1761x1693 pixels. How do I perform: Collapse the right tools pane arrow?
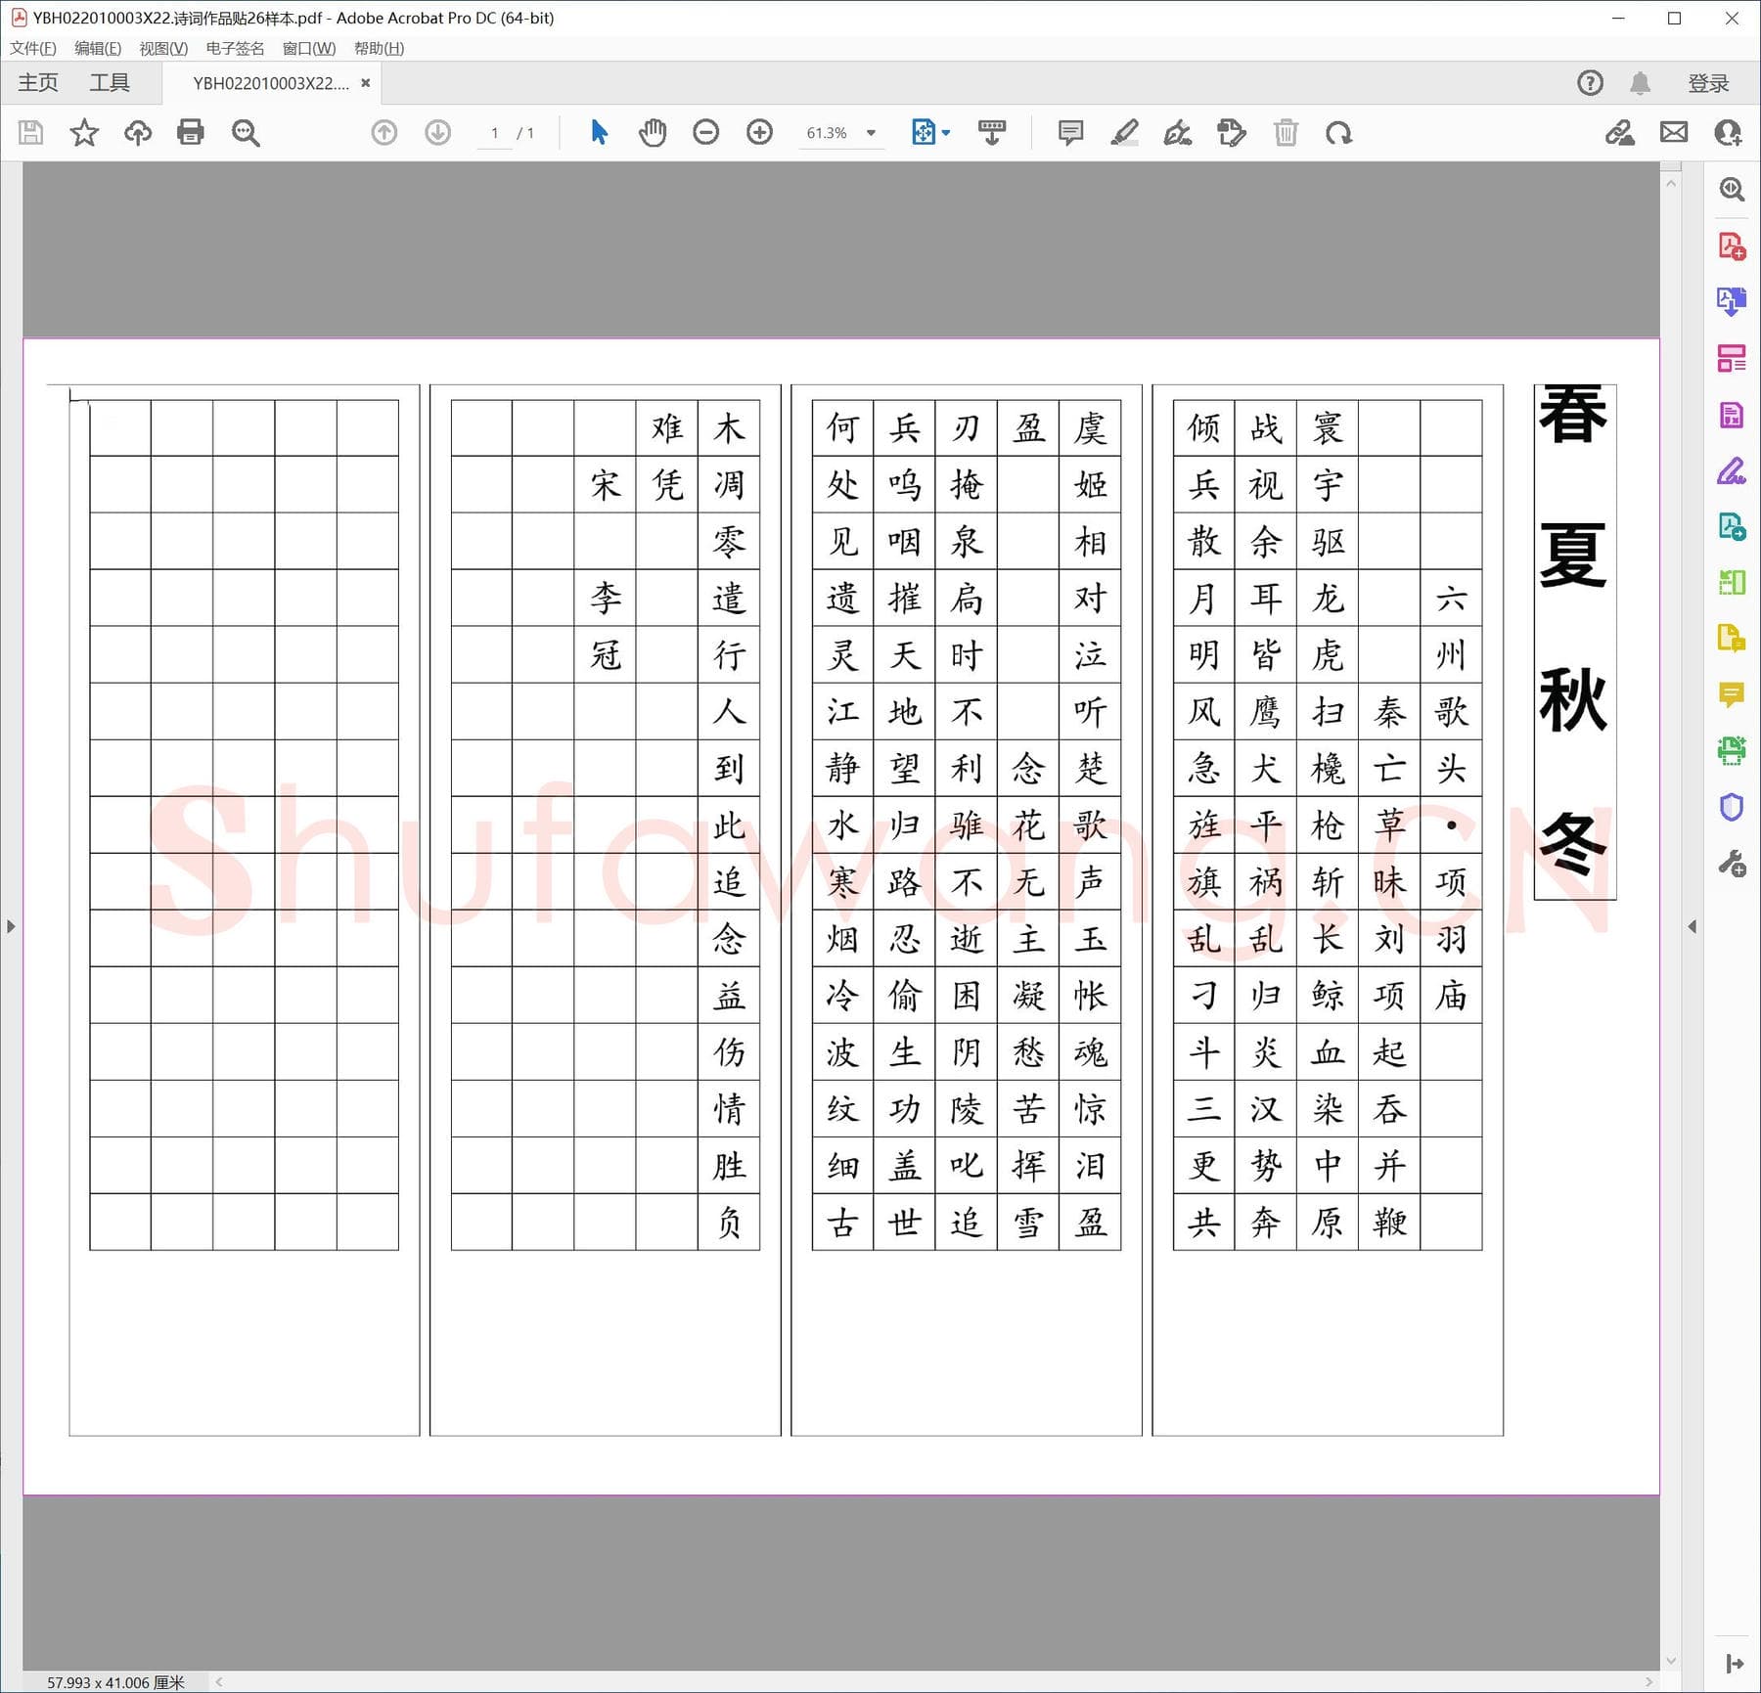[1693, 926]
